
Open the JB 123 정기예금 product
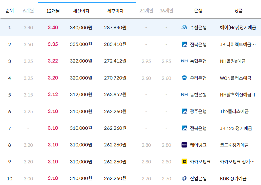pyautogui.click(x=236, y=128)
